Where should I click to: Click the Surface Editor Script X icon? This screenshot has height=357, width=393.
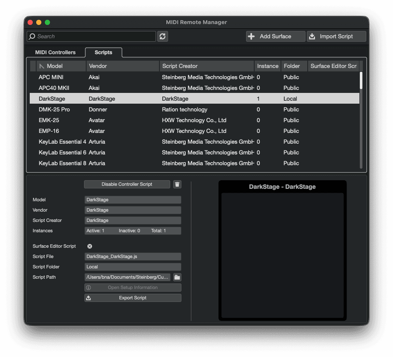click(x=90, y=246)
